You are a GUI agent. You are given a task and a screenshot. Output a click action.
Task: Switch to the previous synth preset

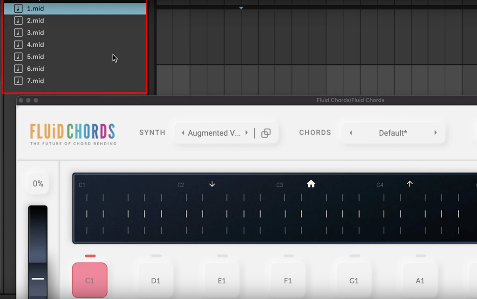point(183,133)
